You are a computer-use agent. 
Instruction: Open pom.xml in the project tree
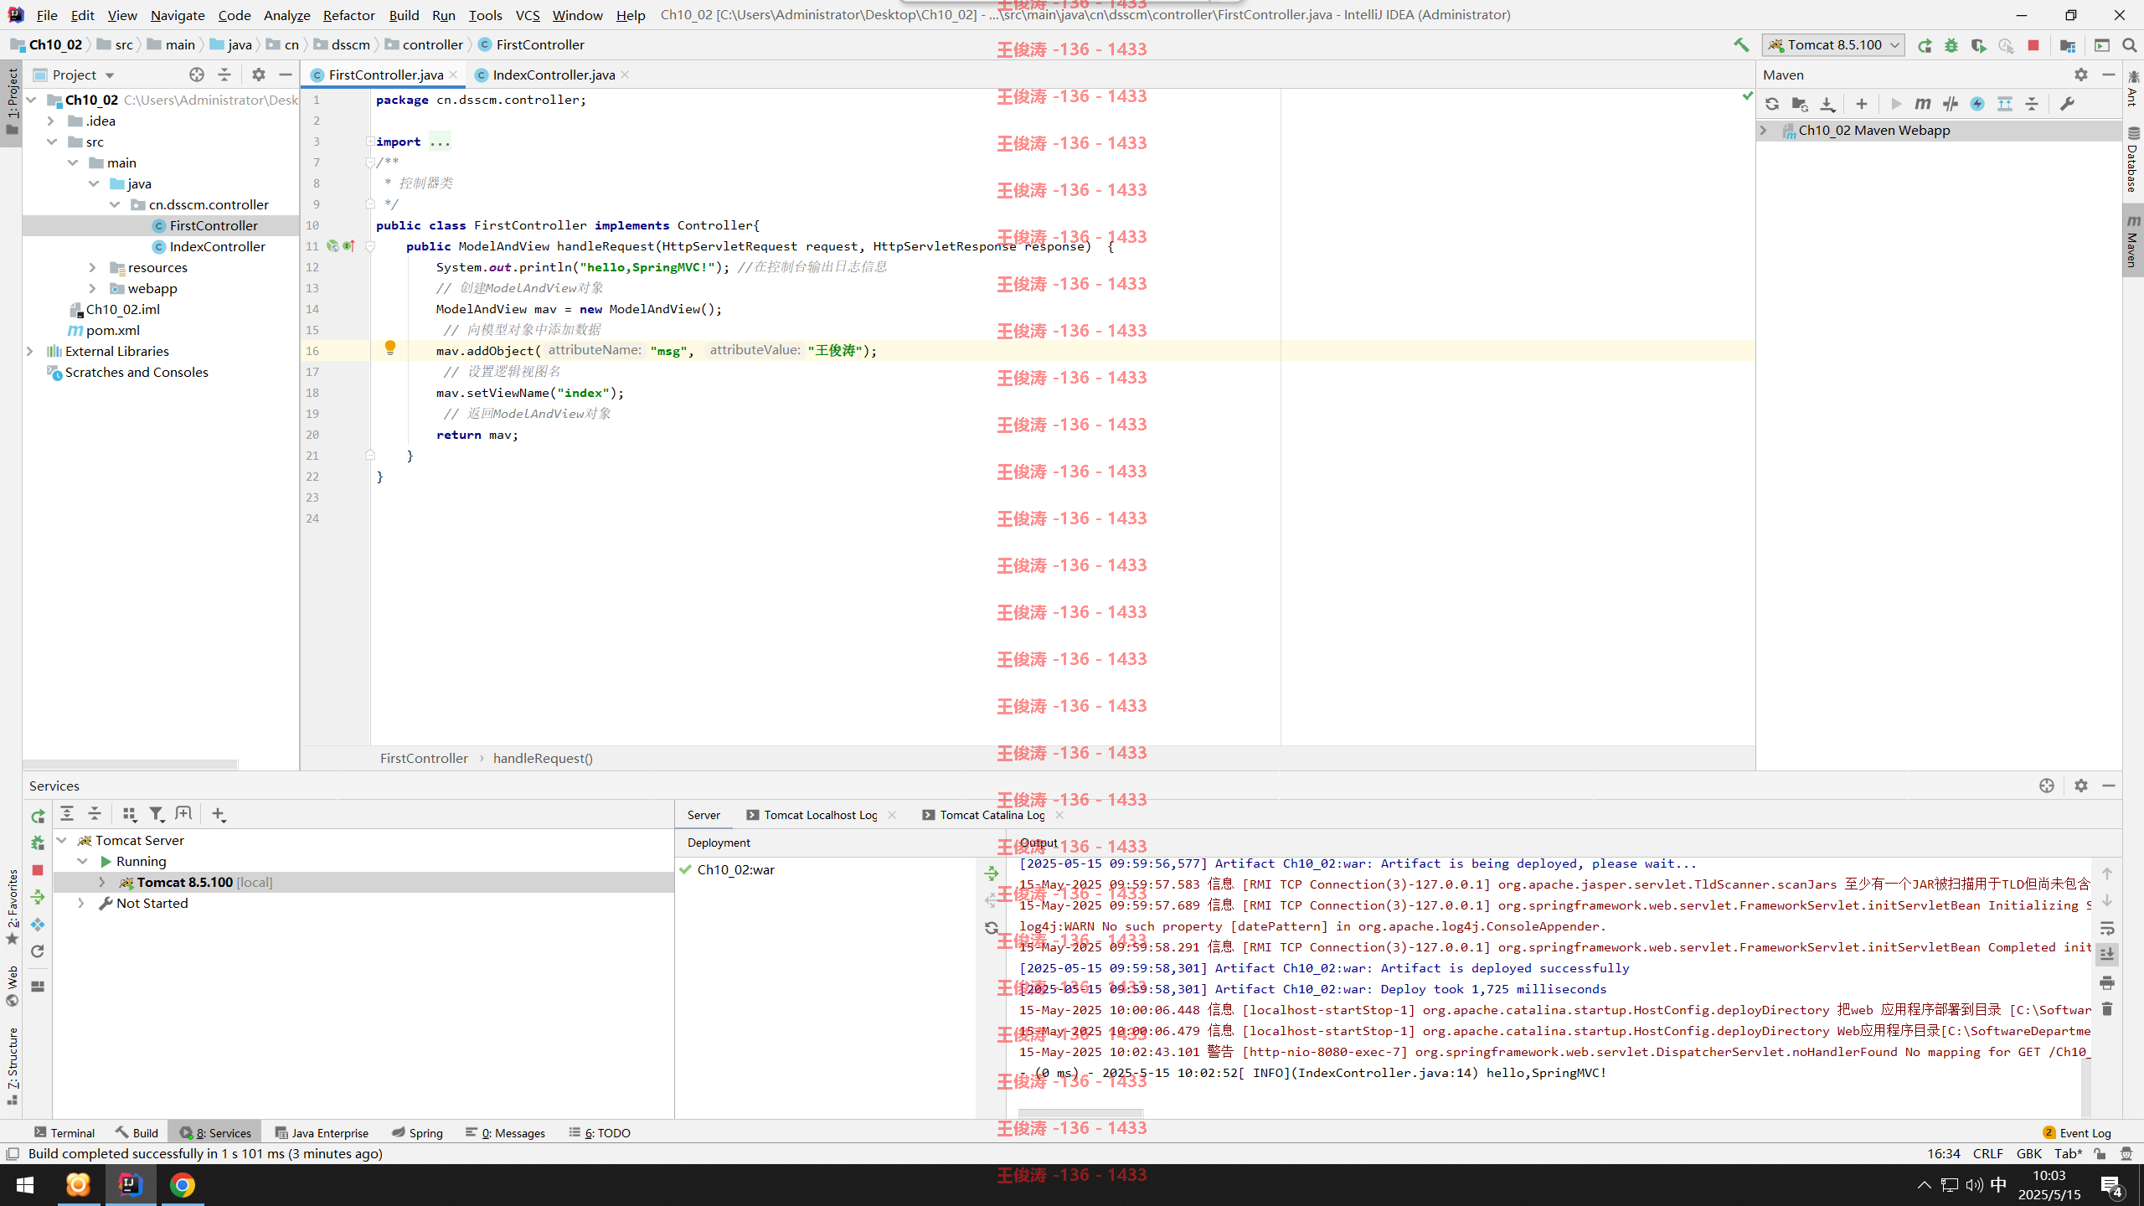click(112, 330)
